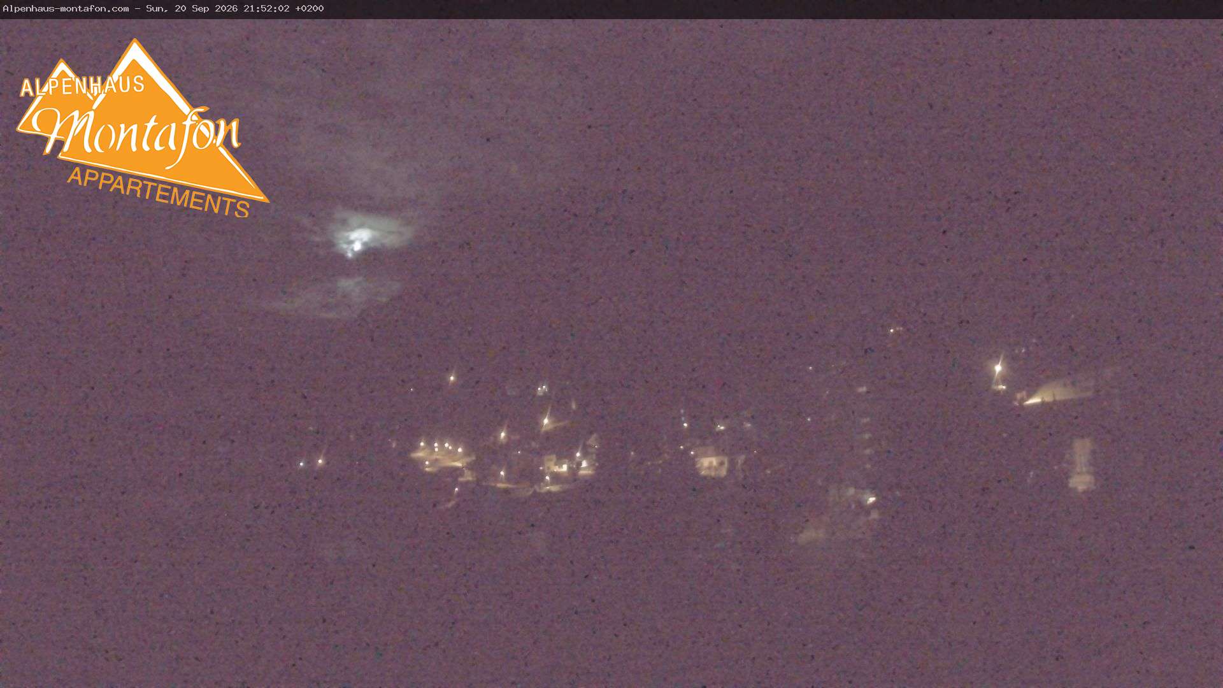Screen dimensions: 1223x688
Task: Click the lit sloped roof beside the streetlight
Action: pos(1057,391)
